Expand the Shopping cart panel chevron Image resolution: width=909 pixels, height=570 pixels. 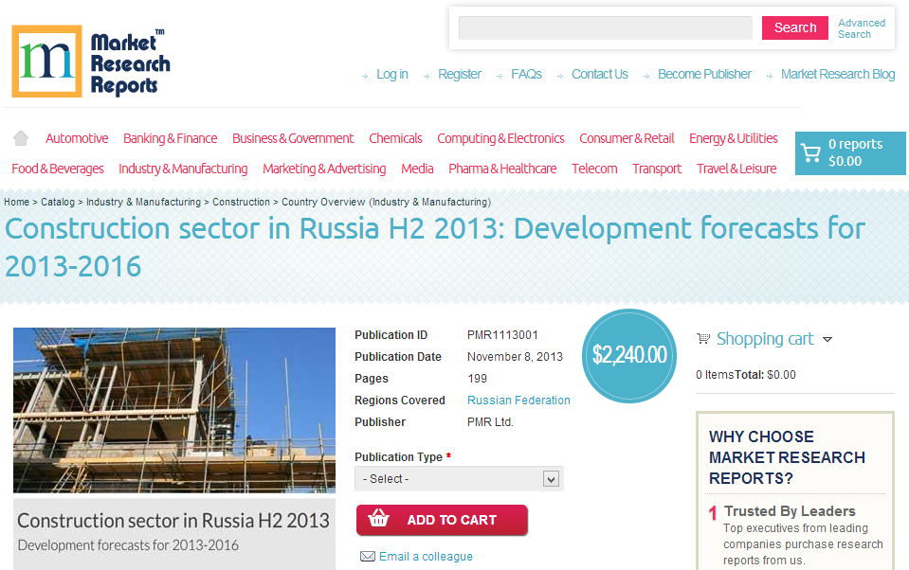tap(827, 339)
